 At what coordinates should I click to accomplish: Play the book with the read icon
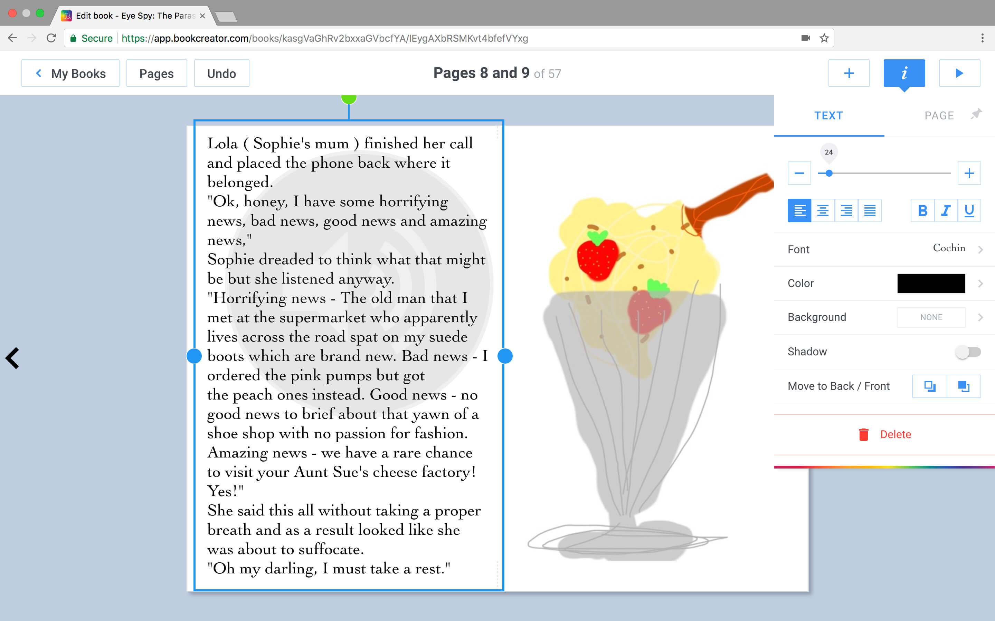[959, 73]
